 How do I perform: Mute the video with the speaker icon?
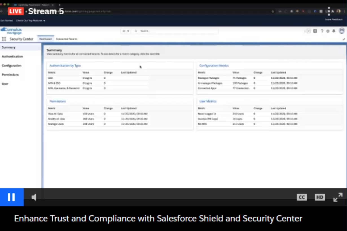[x=34, y=197]
